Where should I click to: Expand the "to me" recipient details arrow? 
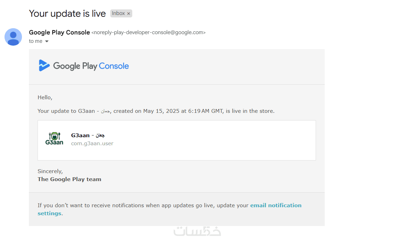coord(47,41)
